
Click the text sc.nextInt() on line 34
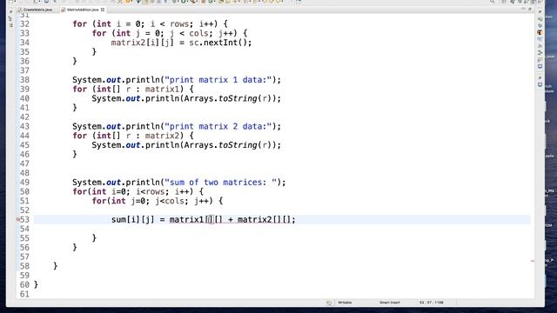pos(218,43)
